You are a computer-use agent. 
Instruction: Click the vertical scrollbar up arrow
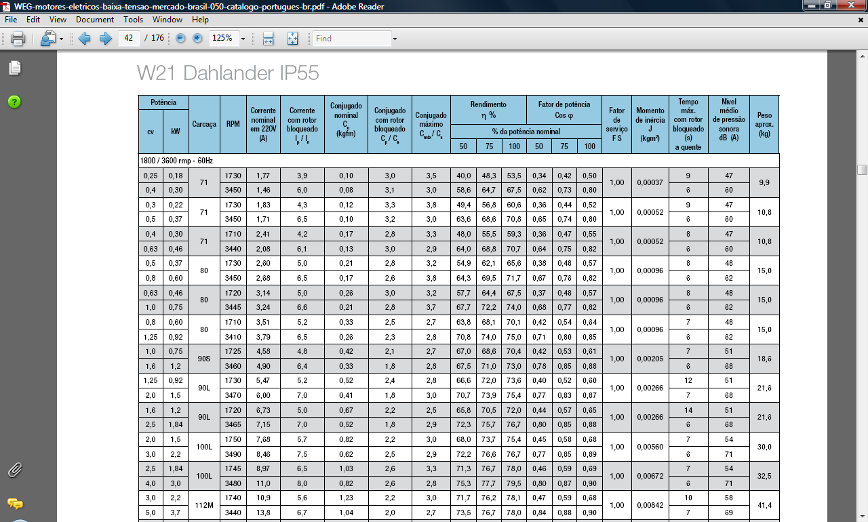(x=862, y=56)
